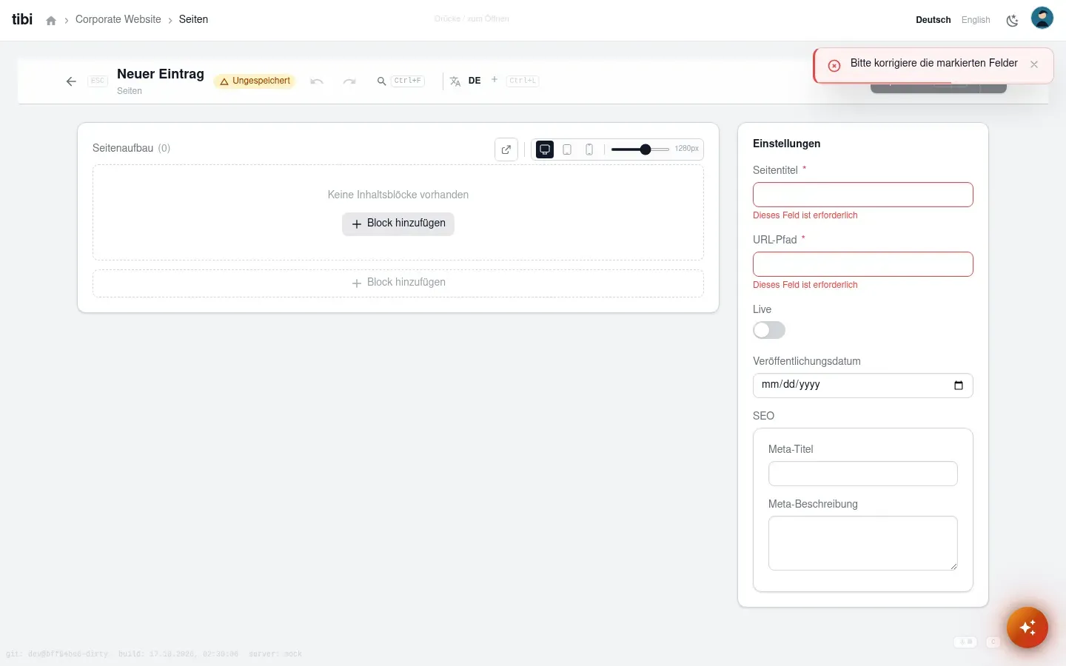Viewport: 1066px width, 666px height.
Task: Add a language with the plus icon
Action: pos(495,79)
